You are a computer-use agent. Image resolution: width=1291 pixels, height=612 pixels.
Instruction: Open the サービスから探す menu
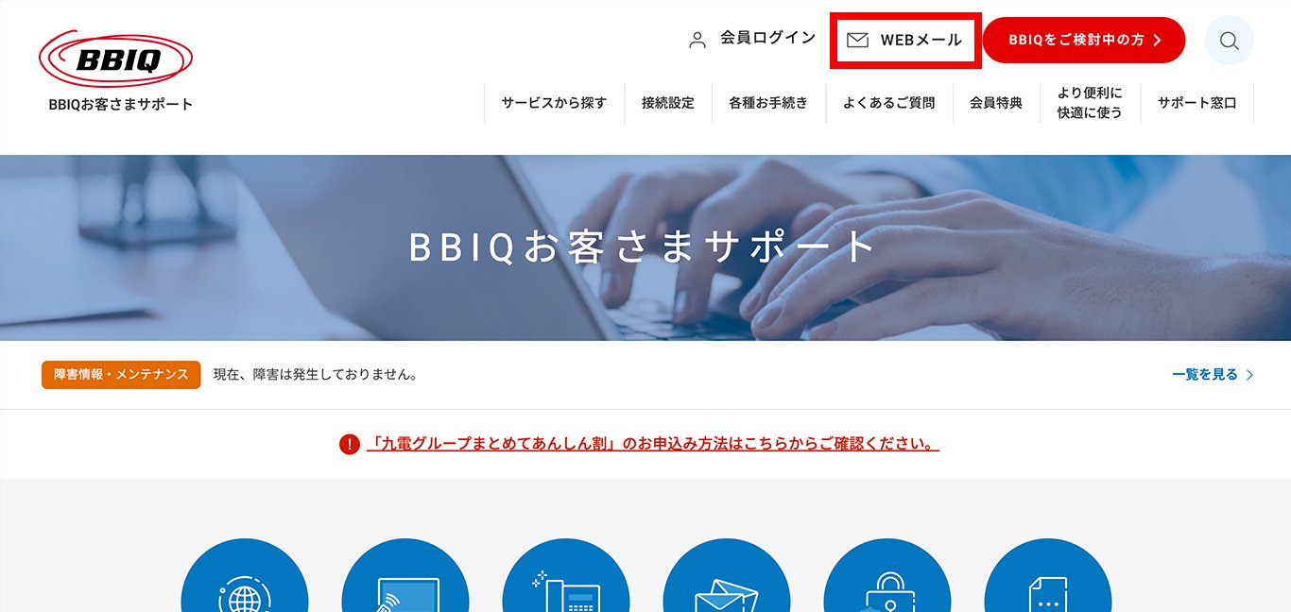tap(554, 103)
